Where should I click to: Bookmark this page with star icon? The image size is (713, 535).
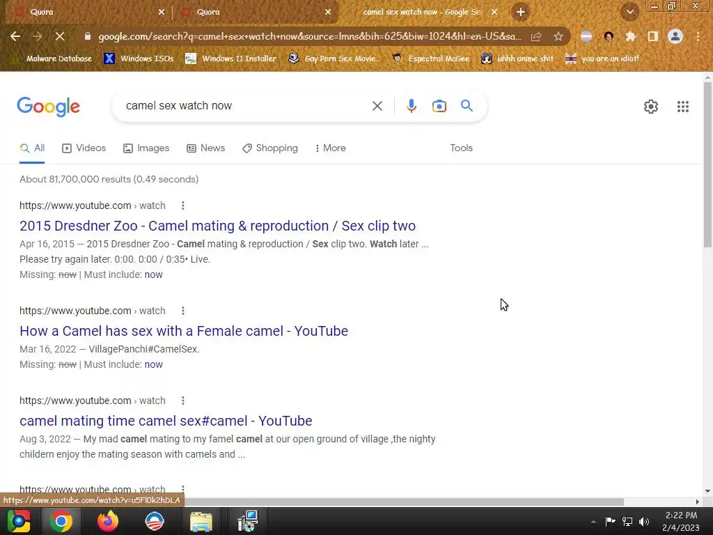[x=558, y=36]
